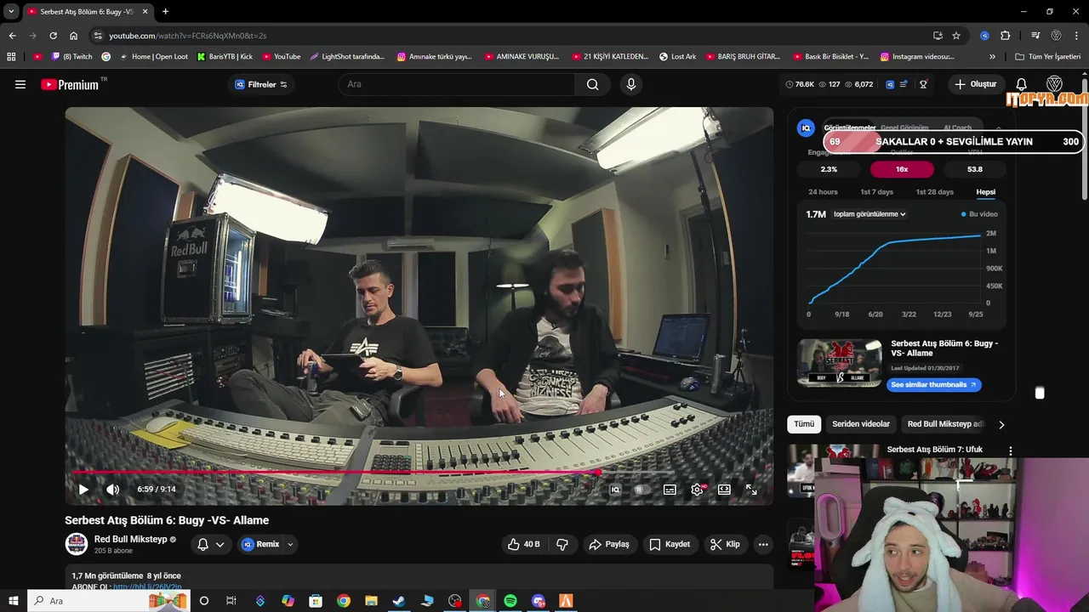Open toplam görüntülenme metric dropdown

869,214
